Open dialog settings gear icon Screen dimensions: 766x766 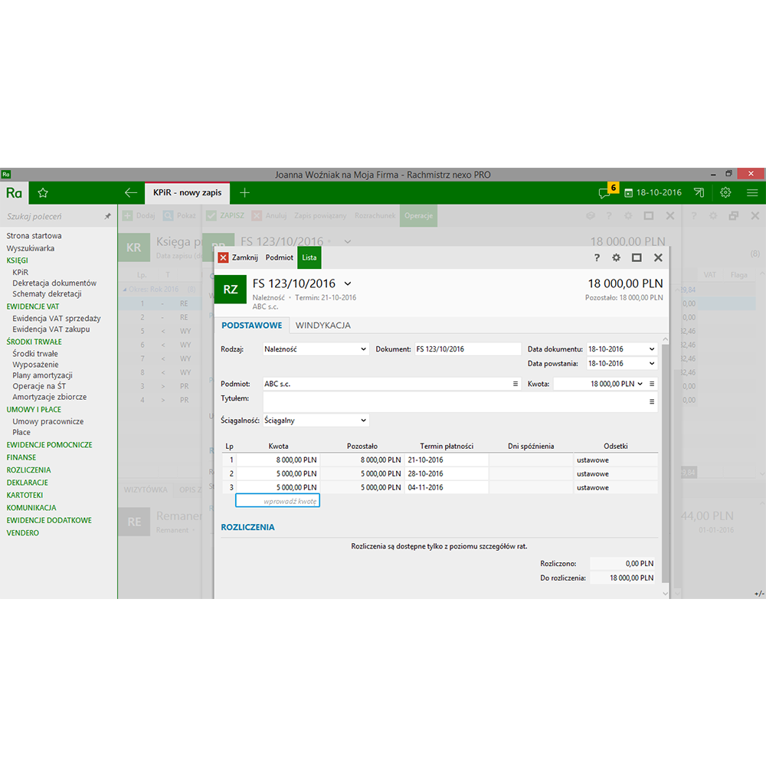617,258
